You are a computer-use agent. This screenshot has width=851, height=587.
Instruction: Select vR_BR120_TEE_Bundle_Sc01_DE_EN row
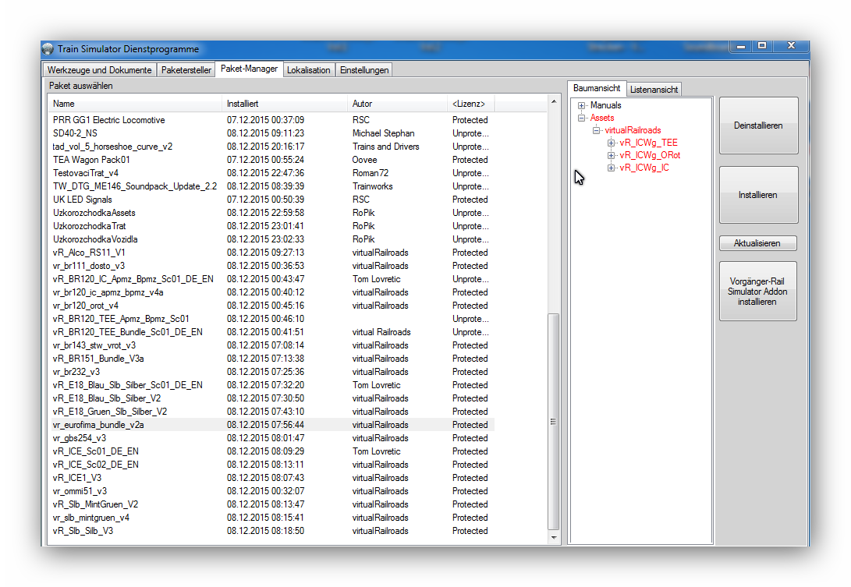tap(271, 332)
